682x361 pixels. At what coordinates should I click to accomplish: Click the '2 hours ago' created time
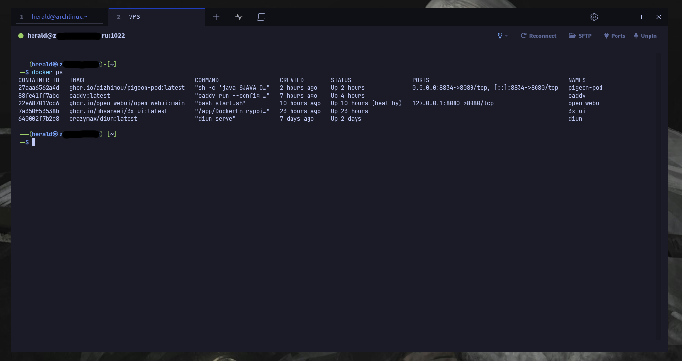point(299,88)
